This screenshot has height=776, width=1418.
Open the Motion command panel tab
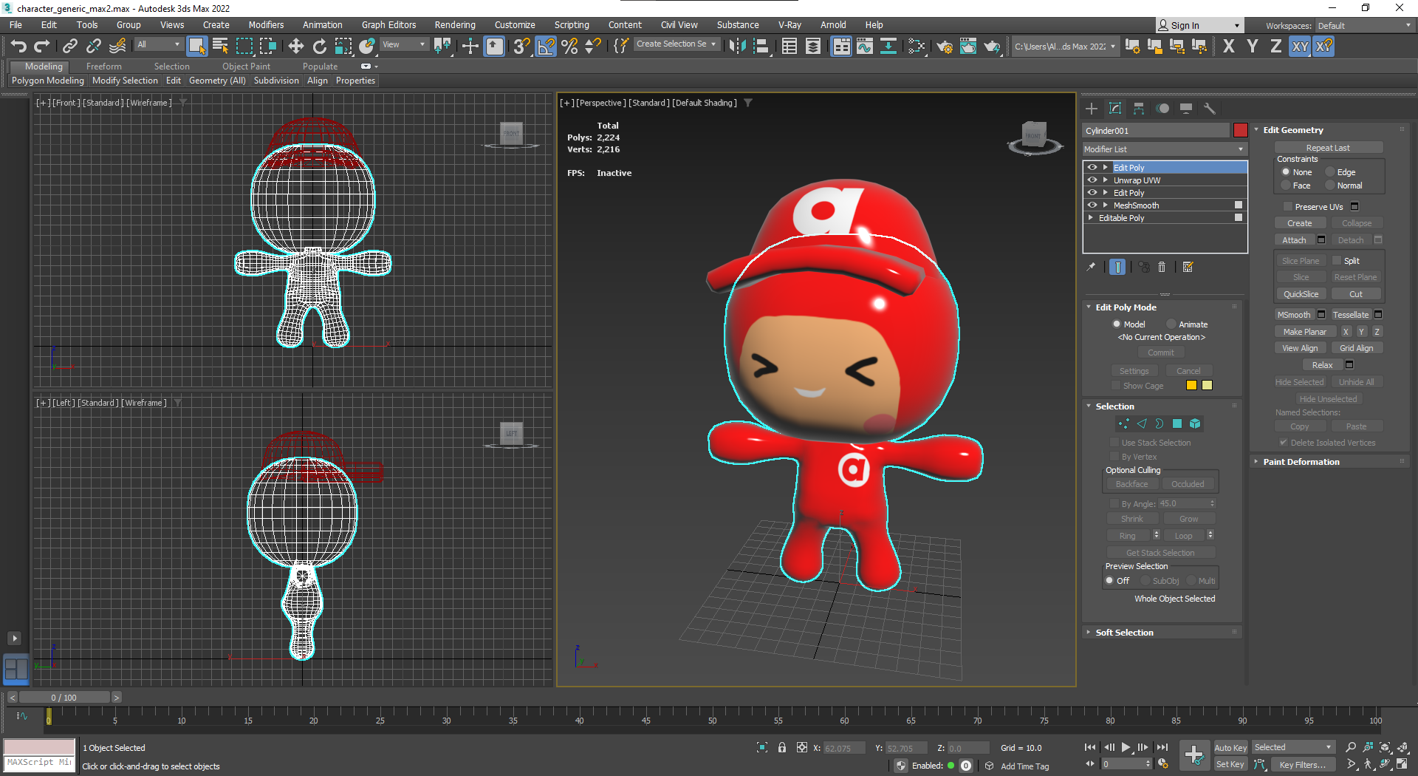(x=1162, y=109)
